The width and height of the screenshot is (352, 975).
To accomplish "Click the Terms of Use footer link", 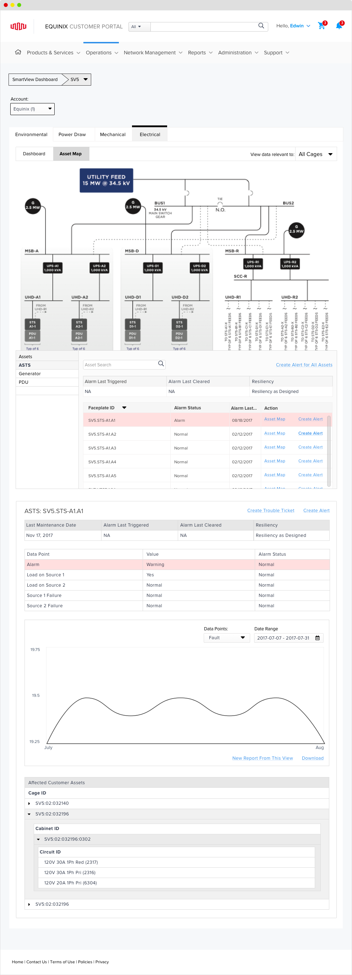I will coord(62,962).
